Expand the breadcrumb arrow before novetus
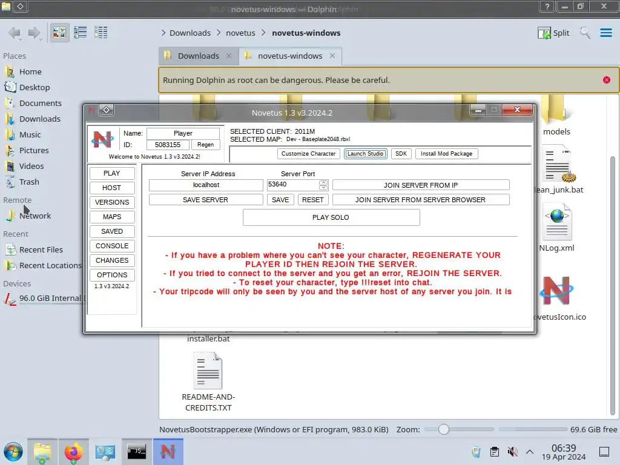620x465 pixels. coord(219,33)
